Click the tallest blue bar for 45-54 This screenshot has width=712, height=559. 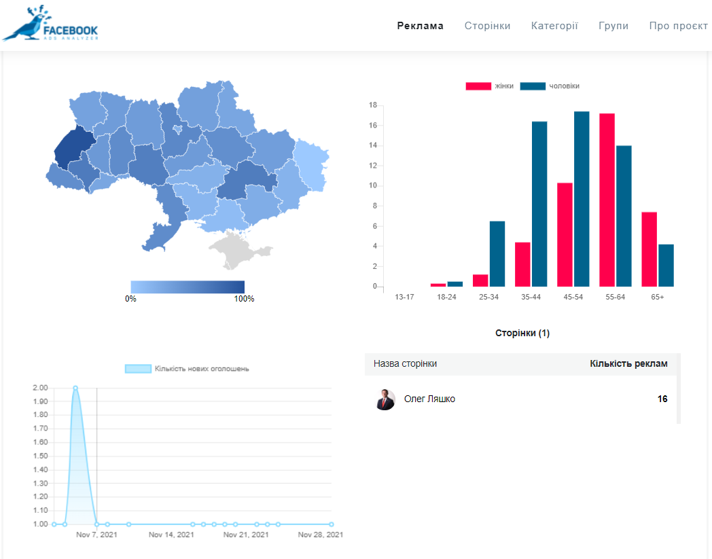(x=582, y=199)
